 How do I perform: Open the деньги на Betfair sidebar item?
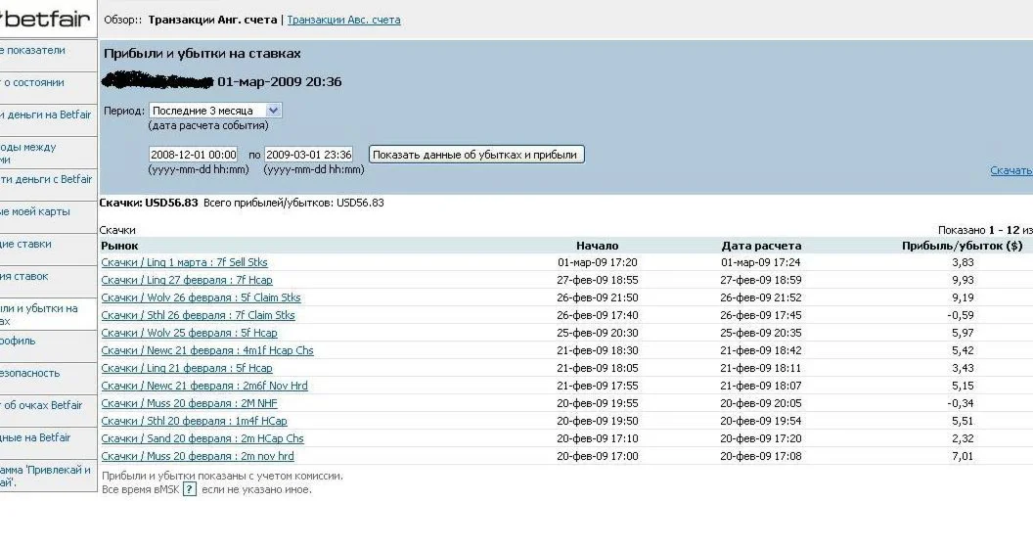[45, 114]
